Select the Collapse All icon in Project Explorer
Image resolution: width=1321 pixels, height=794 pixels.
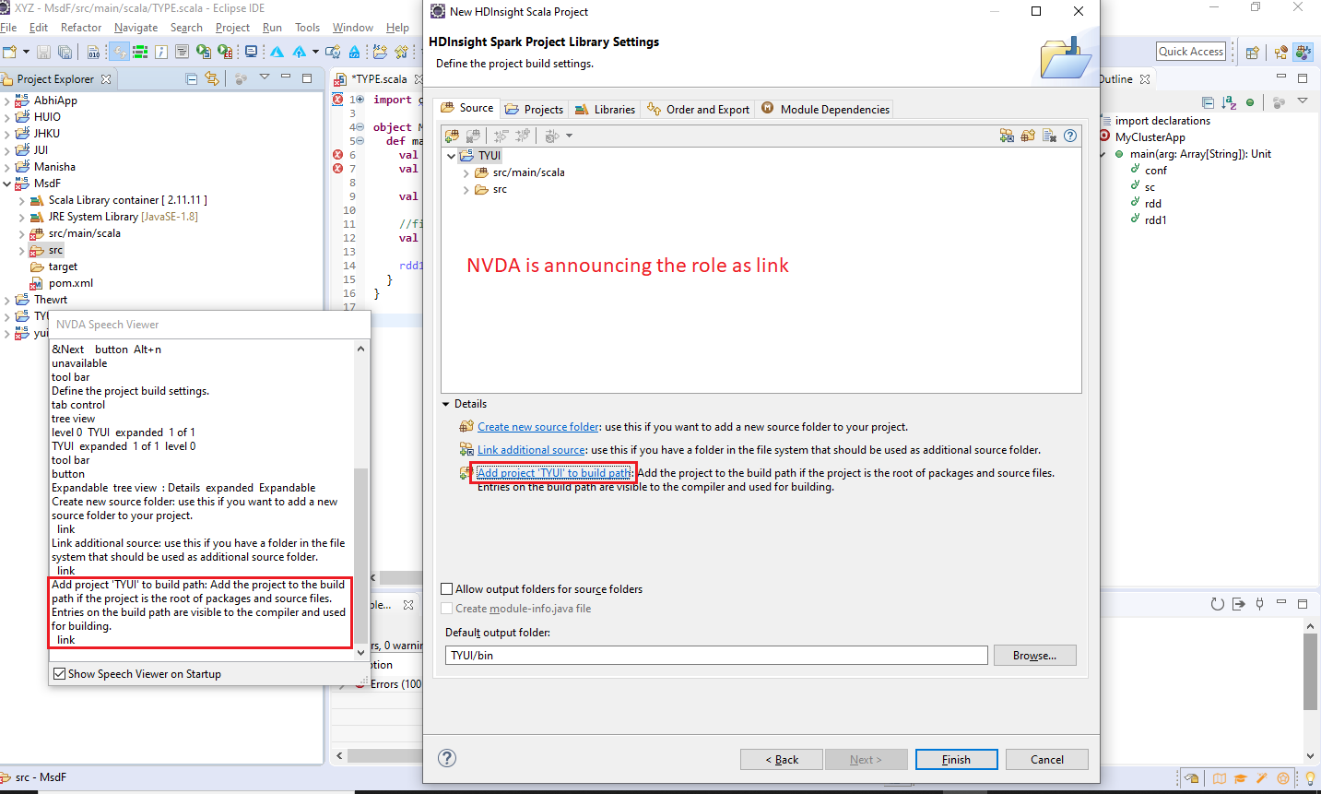[191, 79]
